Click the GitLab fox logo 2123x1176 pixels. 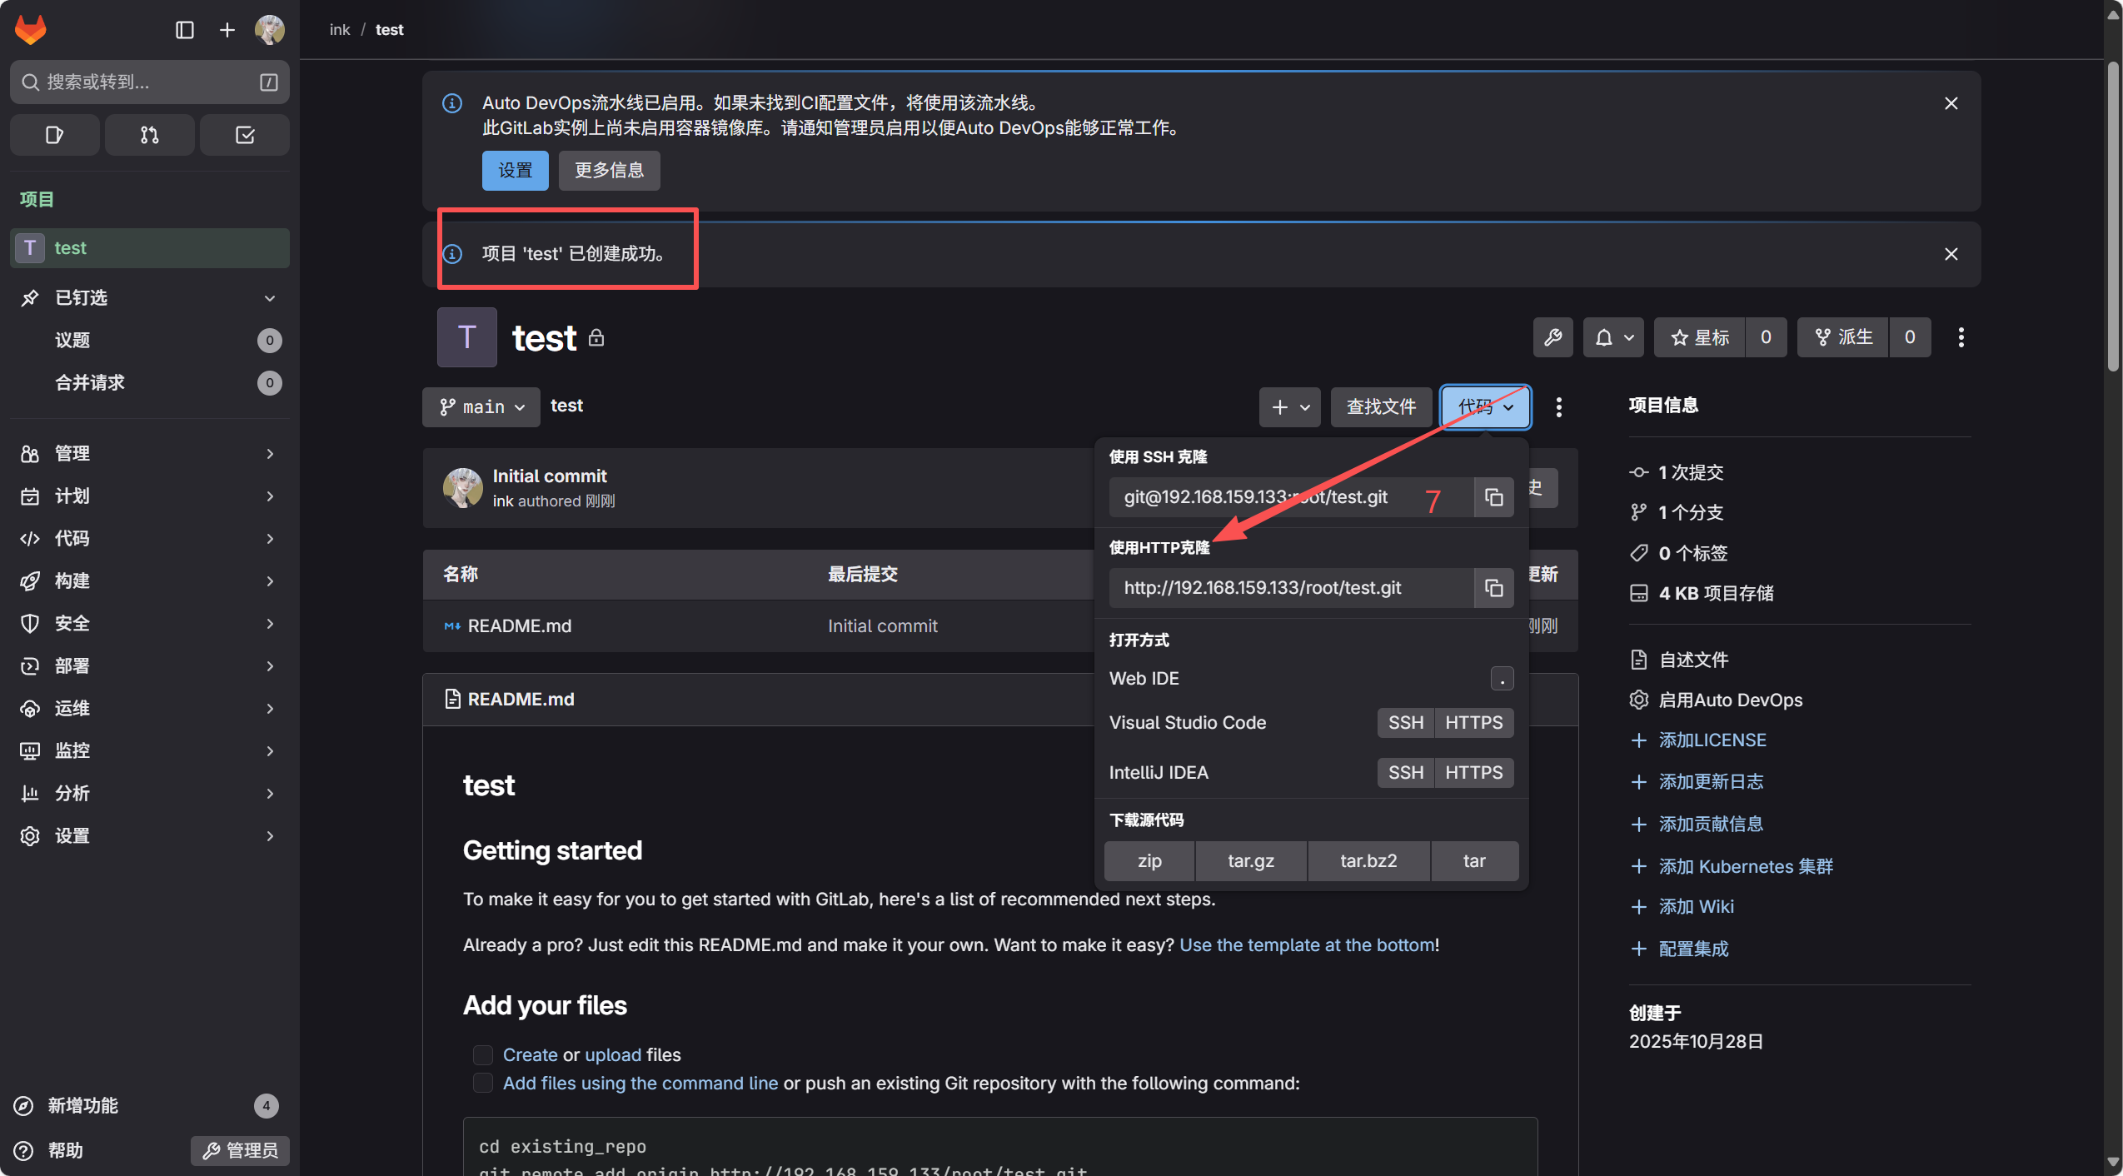coord(31,30)
